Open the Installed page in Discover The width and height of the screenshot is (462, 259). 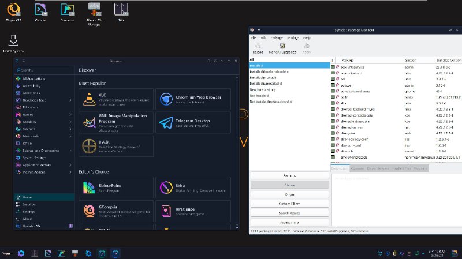(44, 204)
